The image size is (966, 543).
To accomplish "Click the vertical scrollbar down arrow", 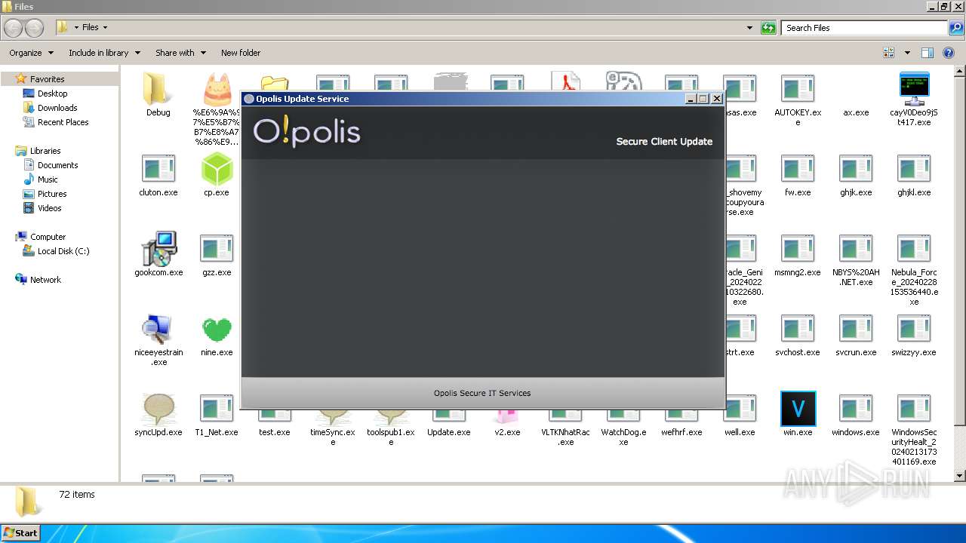I will 960,476.
